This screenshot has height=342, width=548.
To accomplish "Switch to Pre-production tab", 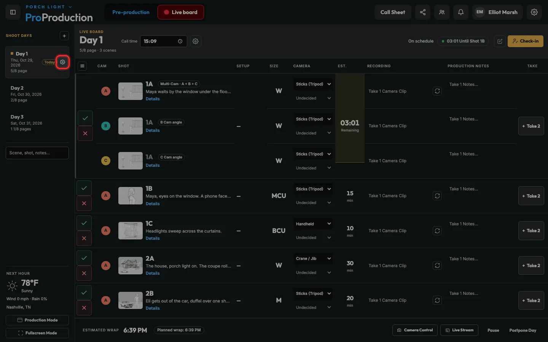I will tap(131, 12).
